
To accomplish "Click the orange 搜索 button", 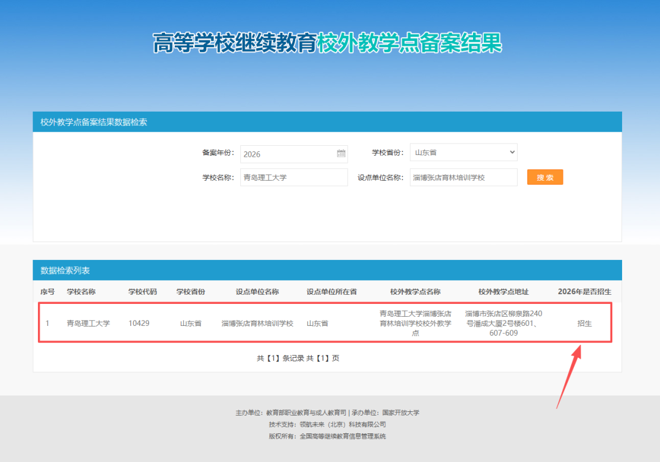I will (x=544, y=178).
